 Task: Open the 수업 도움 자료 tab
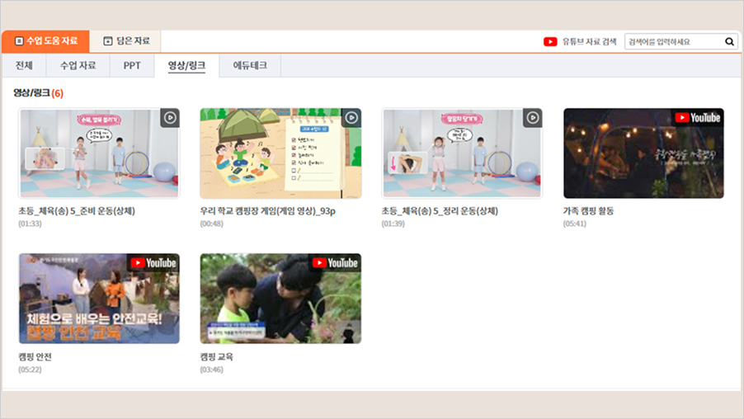pyautogui.click(x=45, y=41)
